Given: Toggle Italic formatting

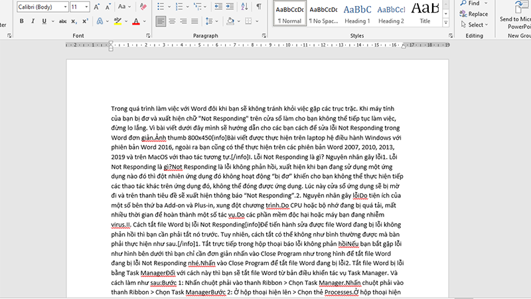Looking at the screenshot, I should coord(33,21).
